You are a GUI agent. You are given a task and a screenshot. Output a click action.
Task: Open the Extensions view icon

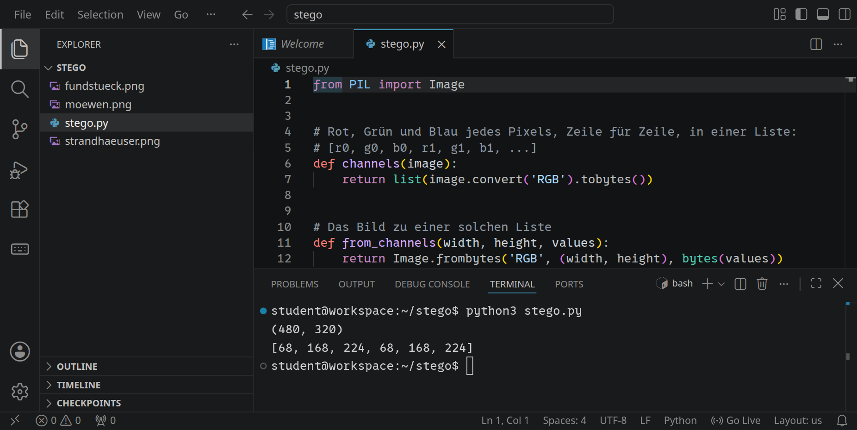[x=19, y=209]
